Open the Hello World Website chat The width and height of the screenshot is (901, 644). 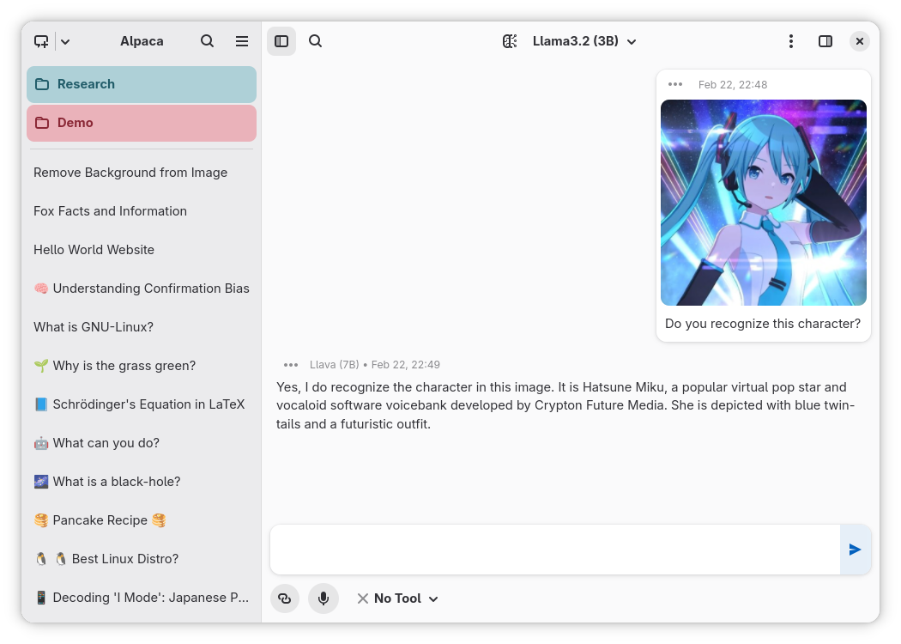tap(142, 250)
